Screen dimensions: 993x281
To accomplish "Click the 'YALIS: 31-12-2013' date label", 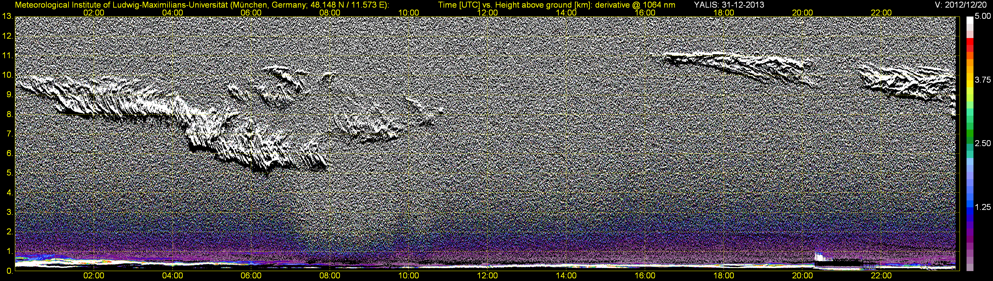I will (x=729, y=5).
